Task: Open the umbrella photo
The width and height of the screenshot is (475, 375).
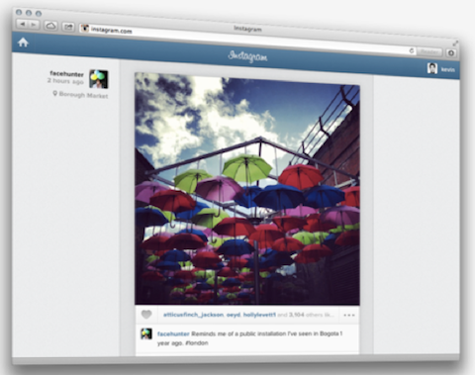Action: click(247, 189)
